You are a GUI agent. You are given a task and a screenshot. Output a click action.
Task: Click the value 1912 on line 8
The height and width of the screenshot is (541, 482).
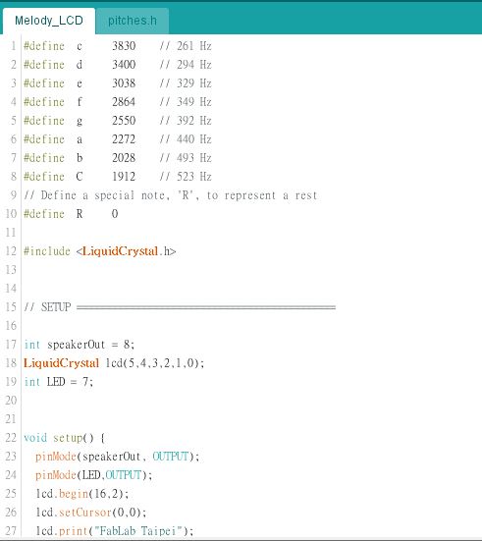click(124, 177)
